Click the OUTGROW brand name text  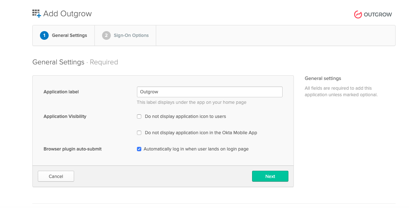378,14
